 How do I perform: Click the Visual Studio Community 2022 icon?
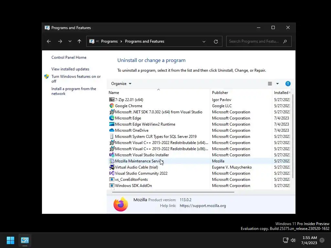pyautogui.click(x=112, y=173)
